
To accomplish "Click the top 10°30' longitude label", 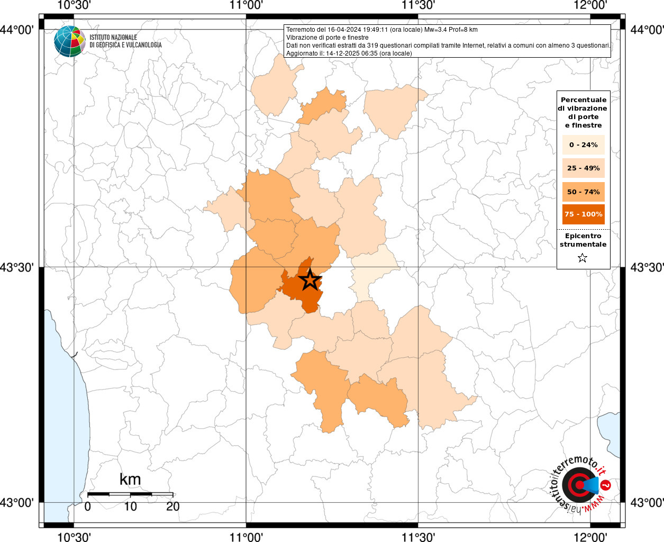I will (x=74, y=5).
